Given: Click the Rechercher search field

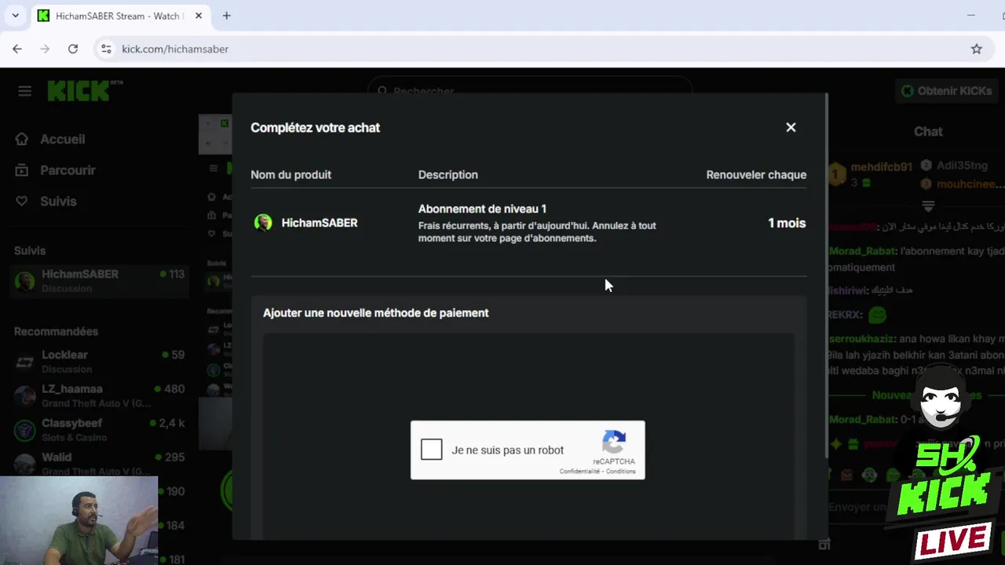Looking at the screenshot, I should tap(530, 91).
